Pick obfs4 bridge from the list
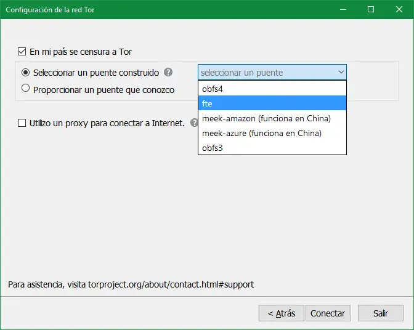The height and width of the screenshot is (330, 414). pos(272,89)
